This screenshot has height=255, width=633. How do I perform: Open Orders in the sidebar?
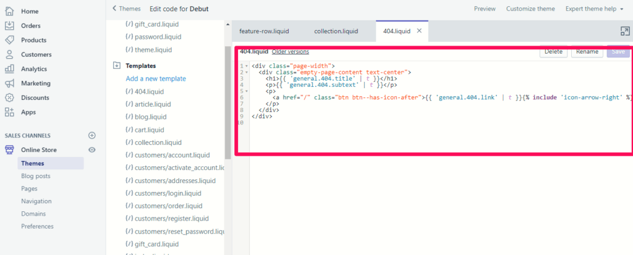tap(31, 26)
